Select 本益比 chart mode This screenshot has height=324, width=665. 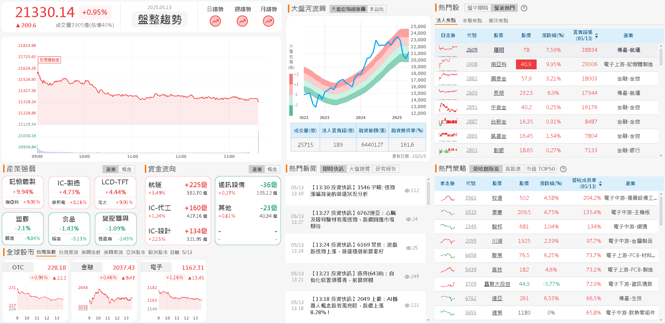click(376, 9)
